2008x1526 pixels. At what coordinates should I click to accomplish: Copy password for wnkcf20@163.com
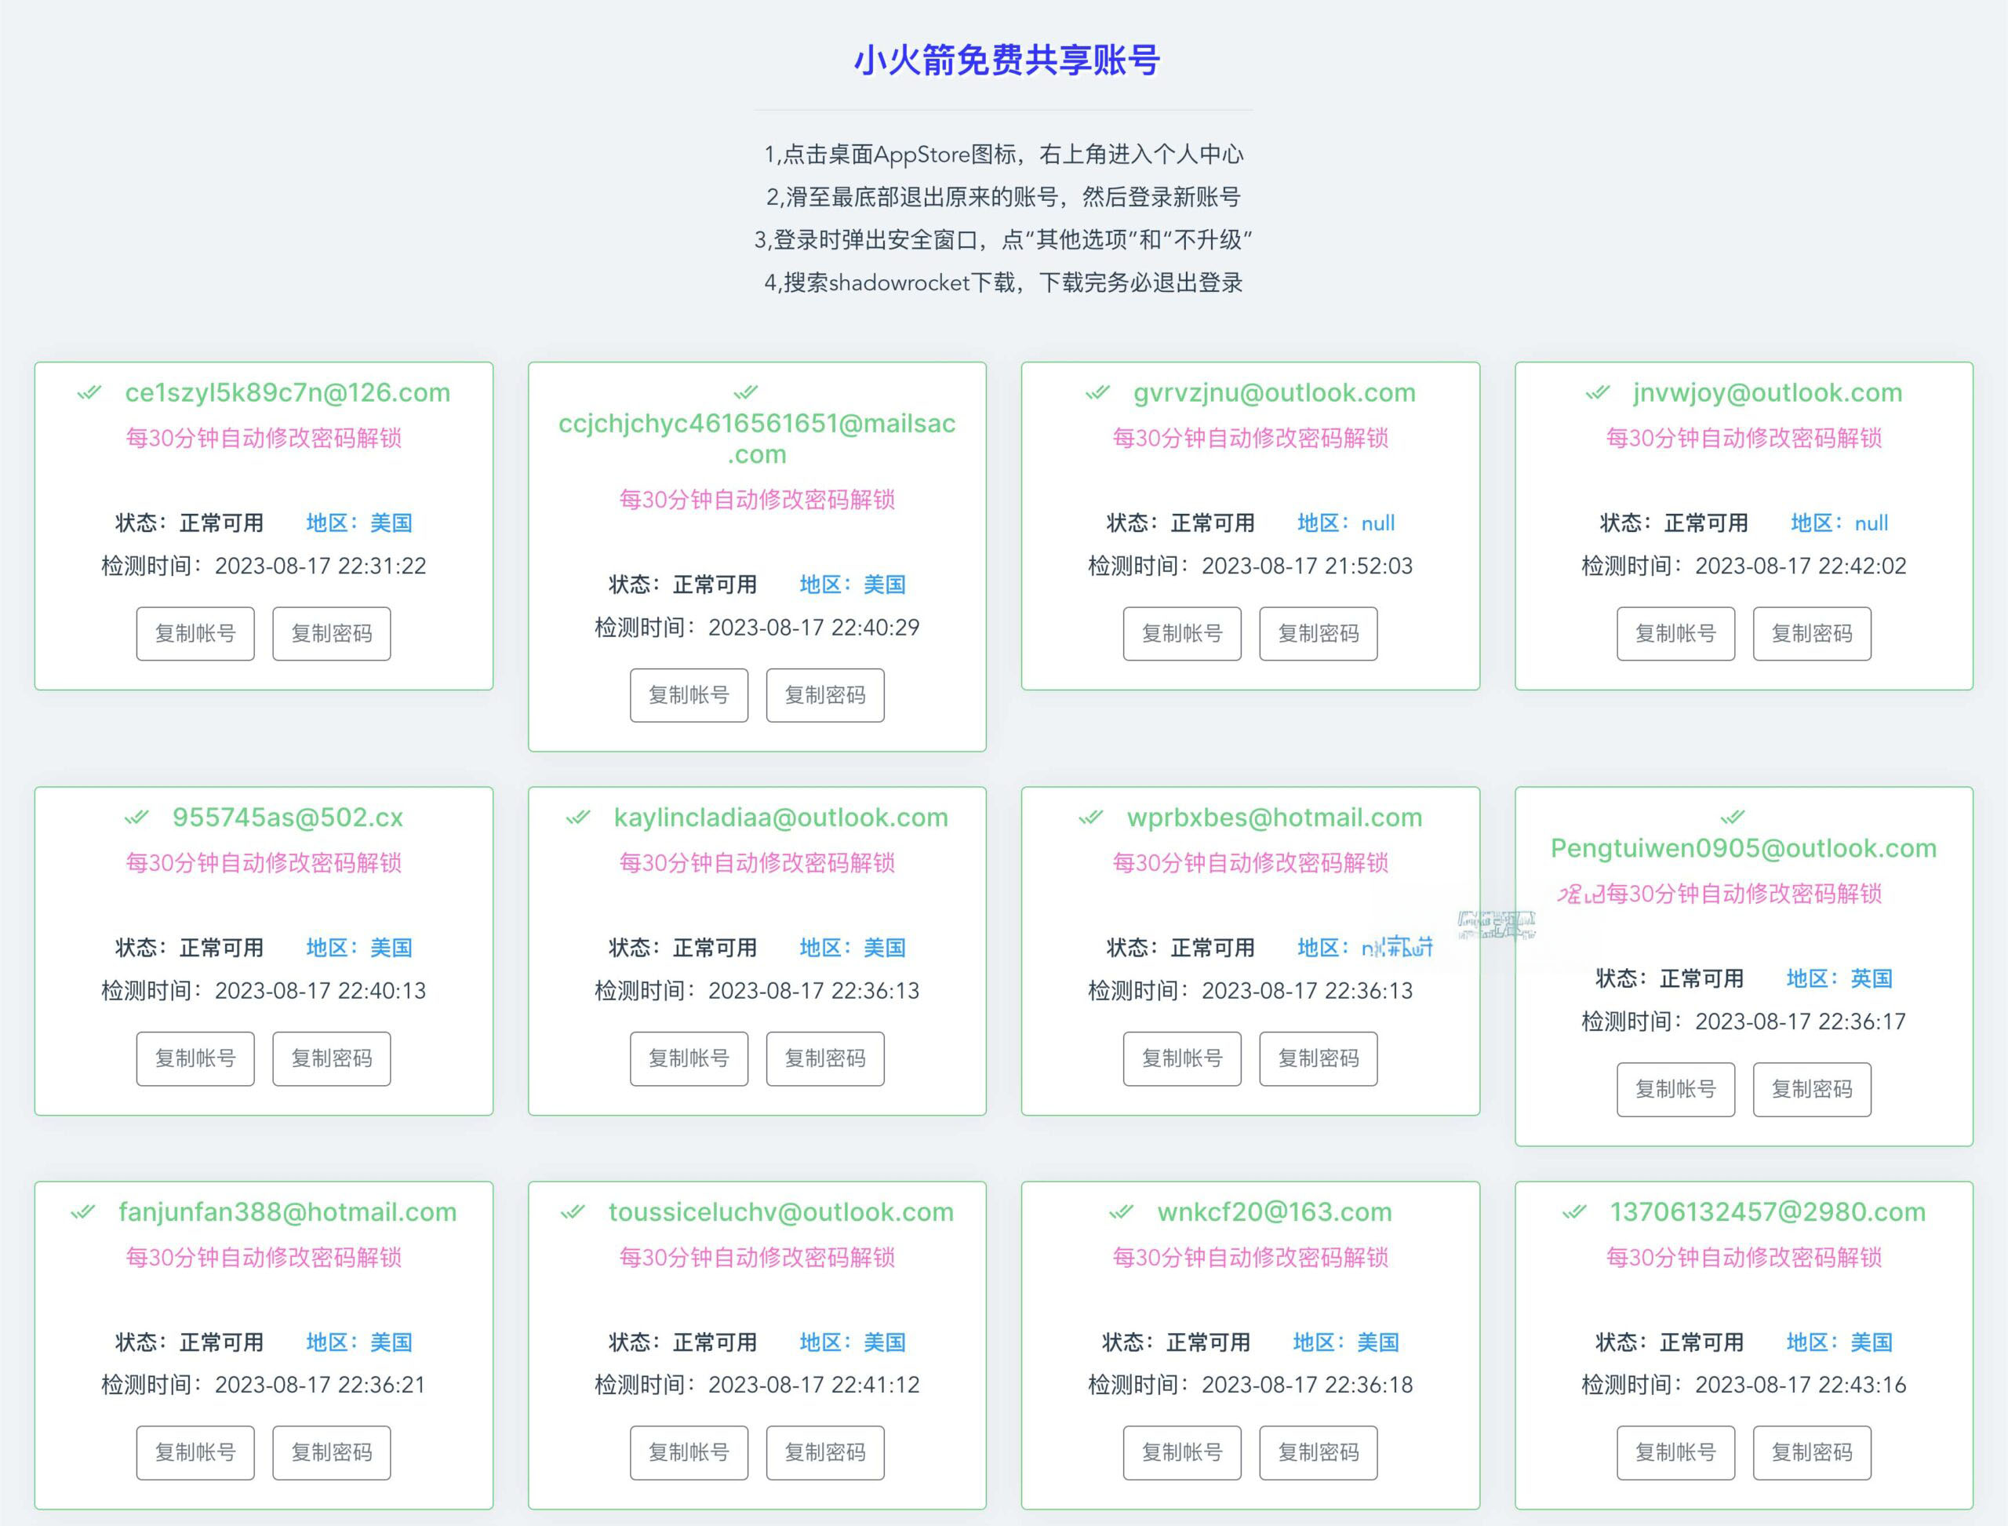tap(1319, 1453)
